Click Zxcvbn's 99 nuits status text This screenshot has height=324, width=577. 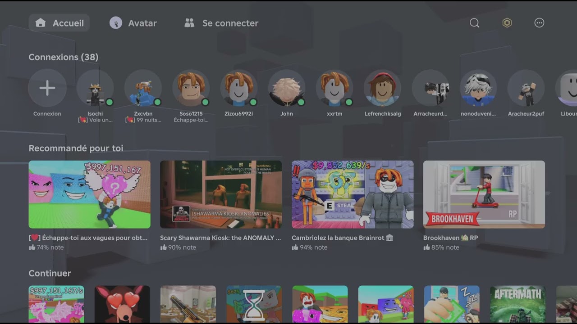coord(143,120)
